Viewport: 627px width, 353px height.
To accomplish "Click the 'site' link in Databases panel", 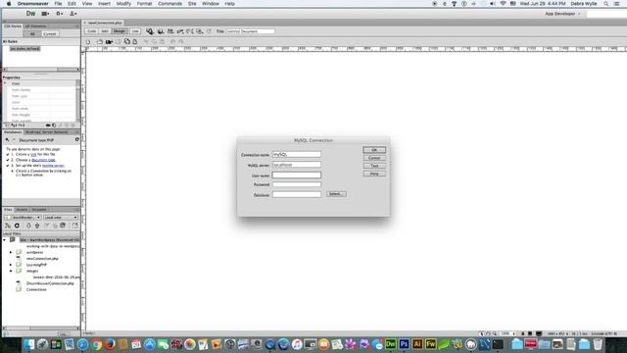I will 33,154.
